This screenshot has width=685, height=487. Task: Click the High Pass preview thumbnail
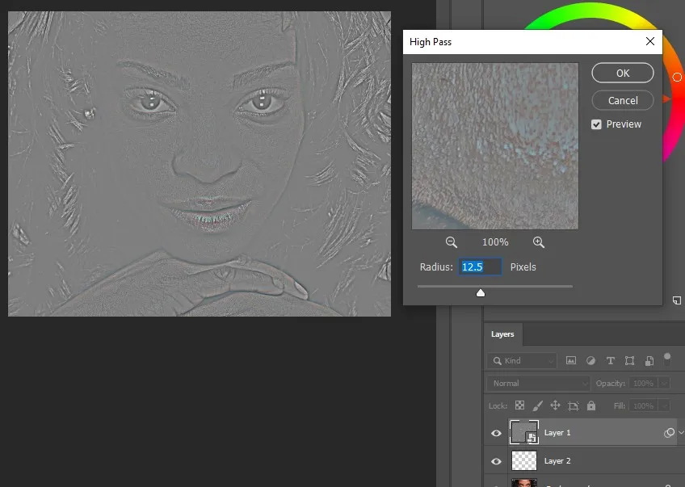coord(495,146)
